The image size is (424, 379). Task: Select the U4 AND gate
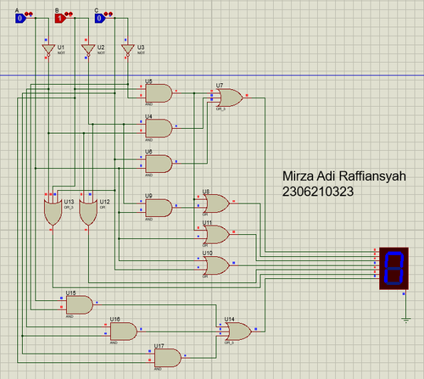pyautogui.click(x=159, y=128)
